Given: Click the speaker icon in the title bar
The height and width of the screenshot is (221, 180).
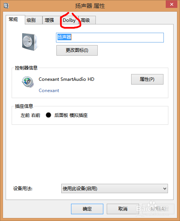Looking at the screenshot, I should [x=6, y=6].
